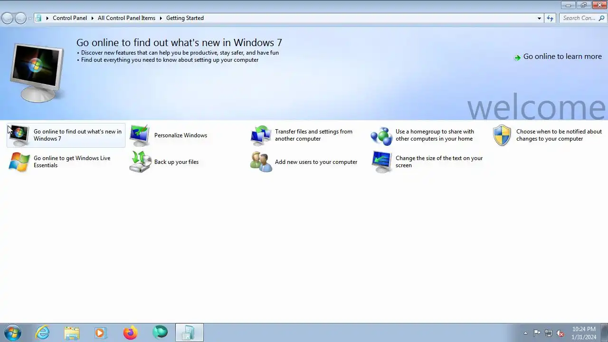
Task: Click the large welcome monitor image
Action: pyautogui.click(x=37, y=72)
